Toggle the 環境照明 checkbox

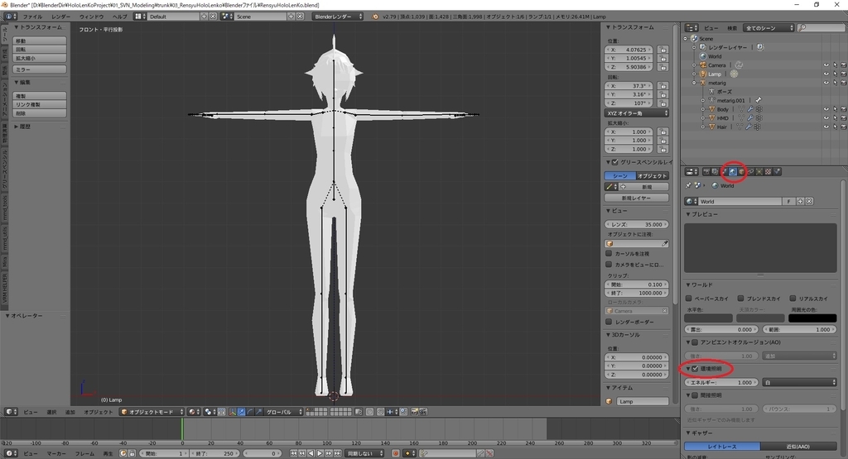(x=695, y=368)
